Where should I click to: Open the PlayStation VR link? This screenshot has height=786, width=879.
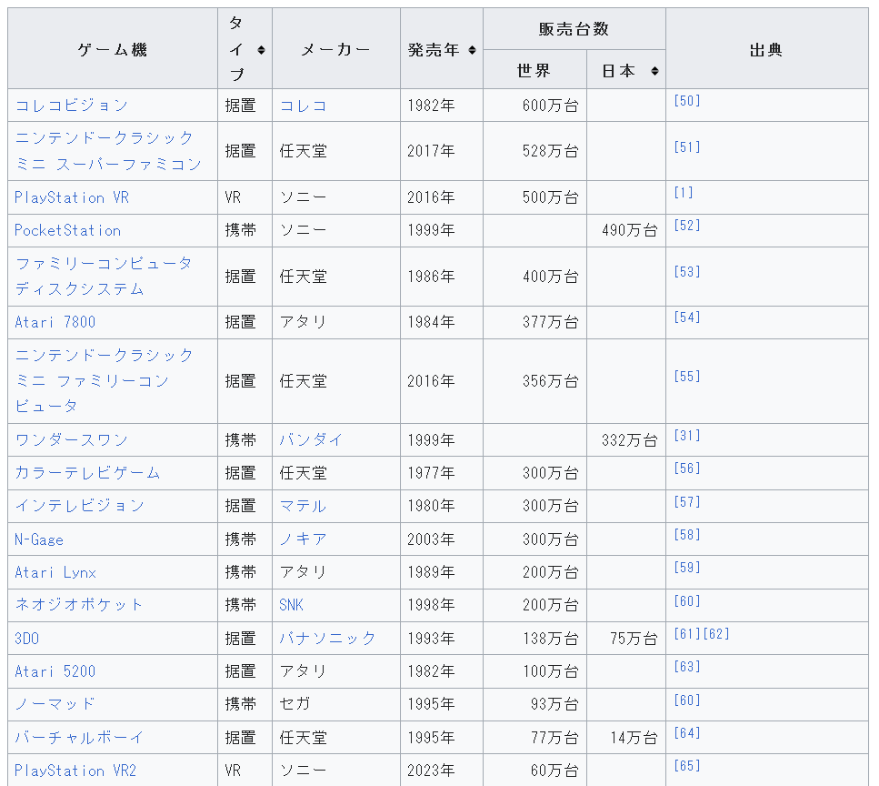[72, 197]
